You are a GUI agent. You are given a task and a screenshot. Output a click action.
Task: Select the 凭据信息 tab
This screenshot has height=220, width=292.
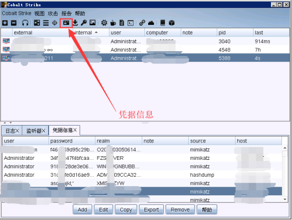[64, 130]
